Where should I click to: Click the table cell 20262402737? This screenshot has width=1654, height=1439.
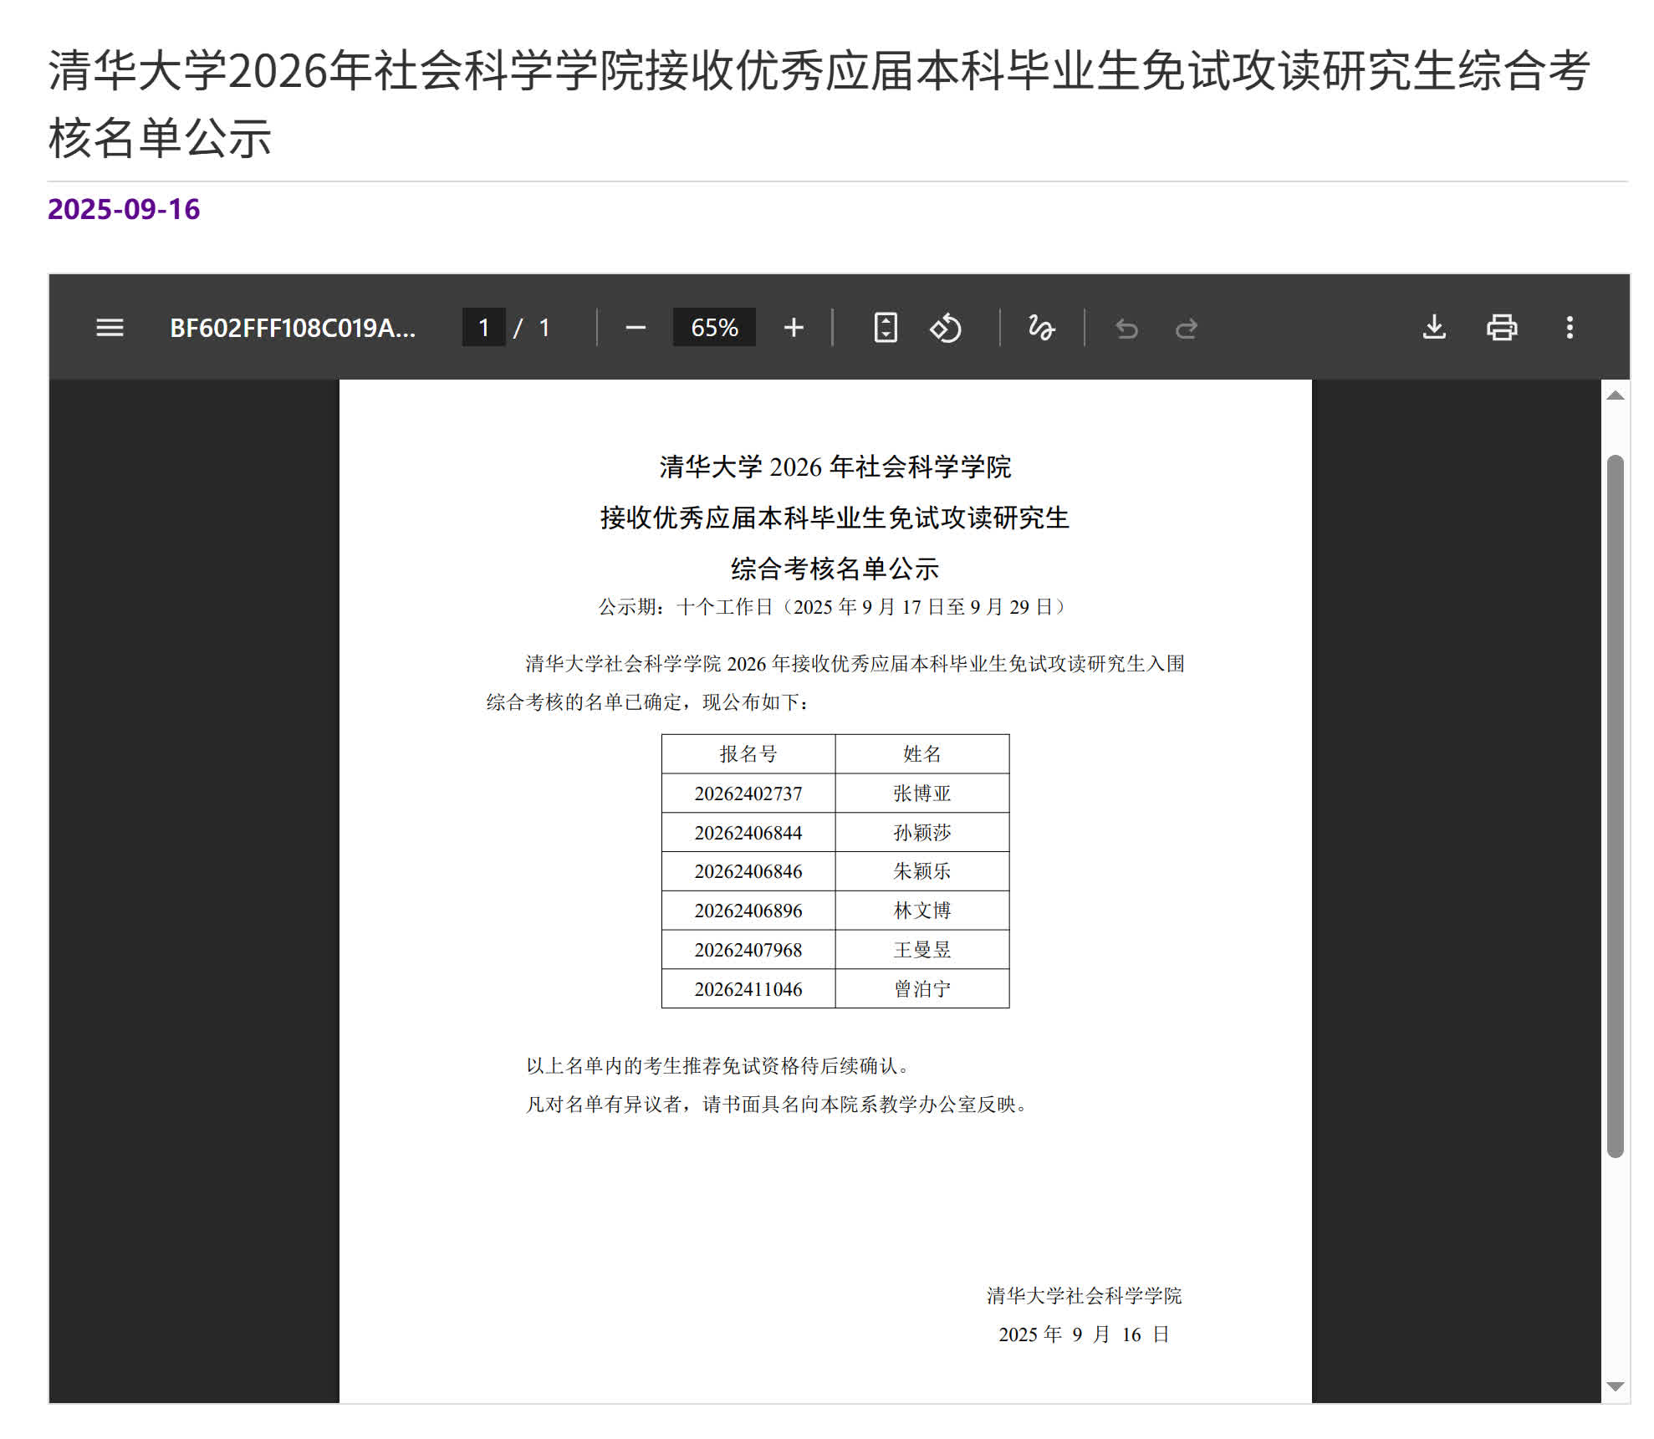(x=748, y=793)
